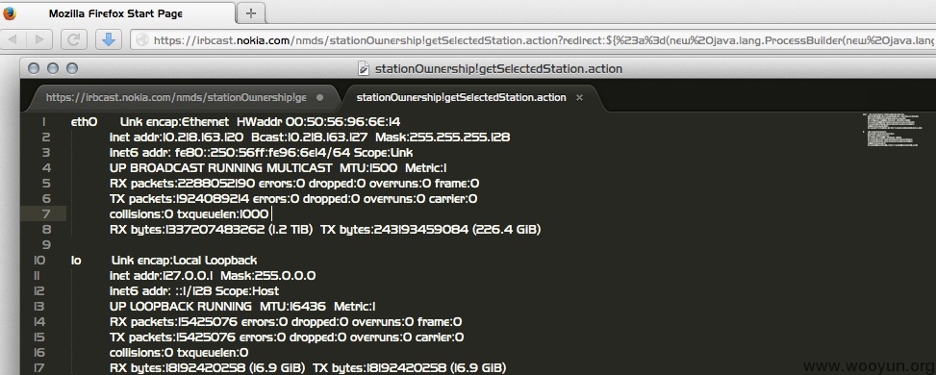Open a new browser tab

click(251, 12)
